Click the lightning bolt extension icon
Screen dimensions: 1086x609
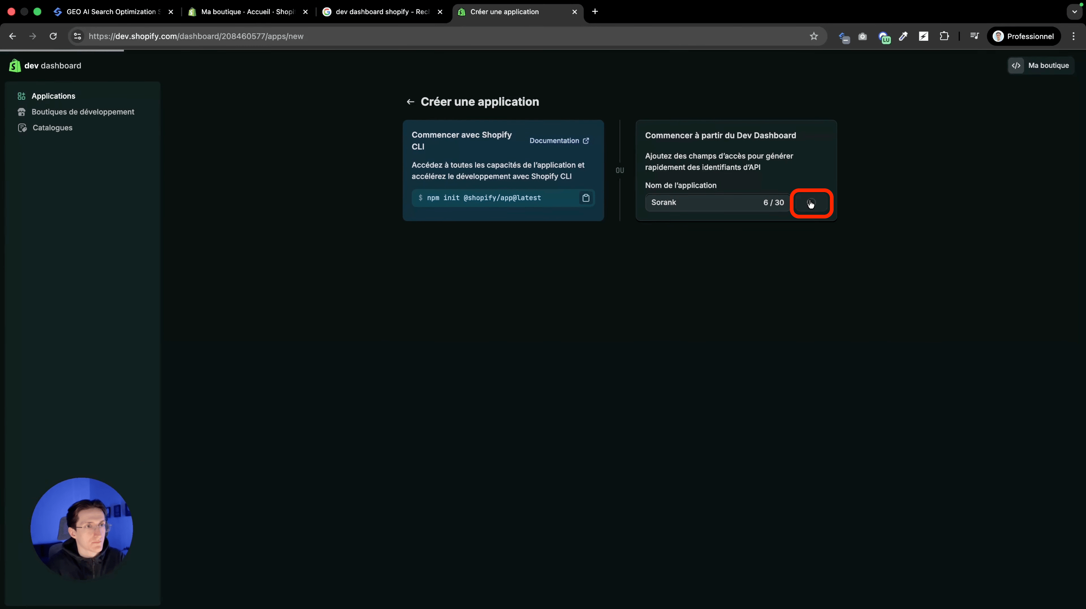[924, 36]
